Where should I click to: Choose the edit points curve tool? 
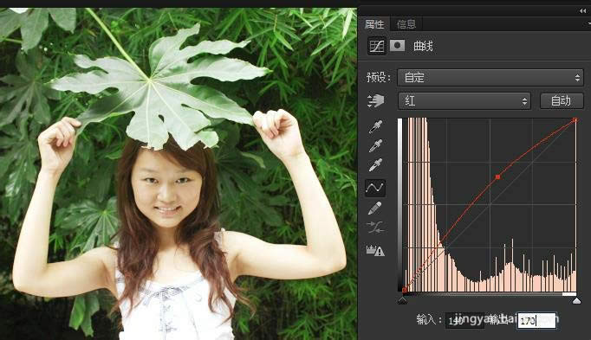[375, 188]
